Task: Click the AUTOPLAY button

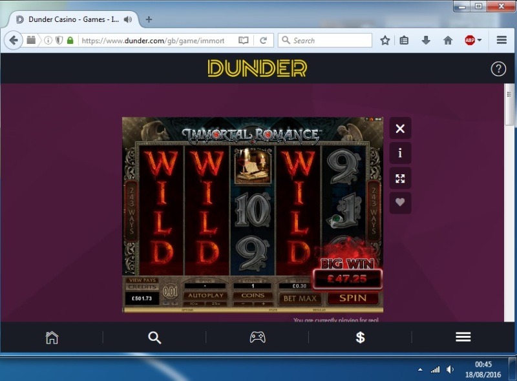Action: click(206, 295)
